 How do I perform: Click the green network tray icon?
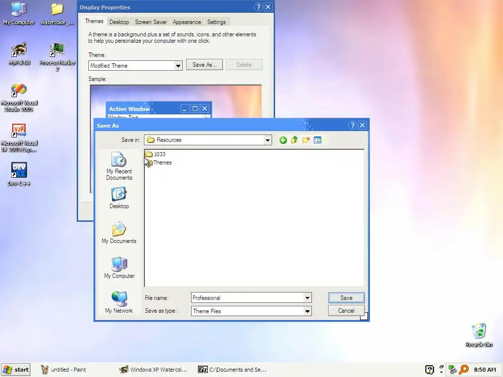[452, 370]
